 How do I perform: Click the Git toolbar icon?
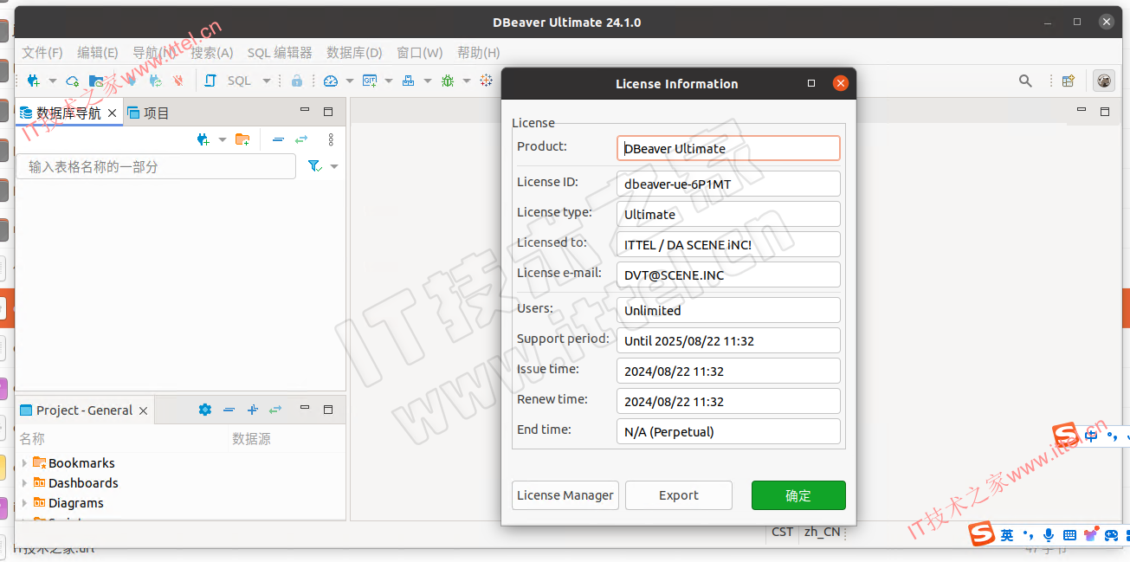[x=370, y=81]
